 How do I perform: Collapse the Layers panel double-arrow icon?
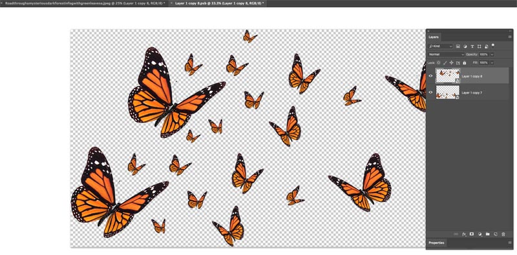click(x=510, y=31)
